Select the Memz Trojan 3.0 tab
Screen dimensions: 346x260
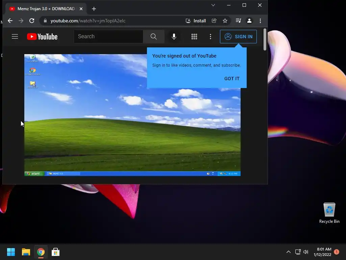(x=46, y=9)
